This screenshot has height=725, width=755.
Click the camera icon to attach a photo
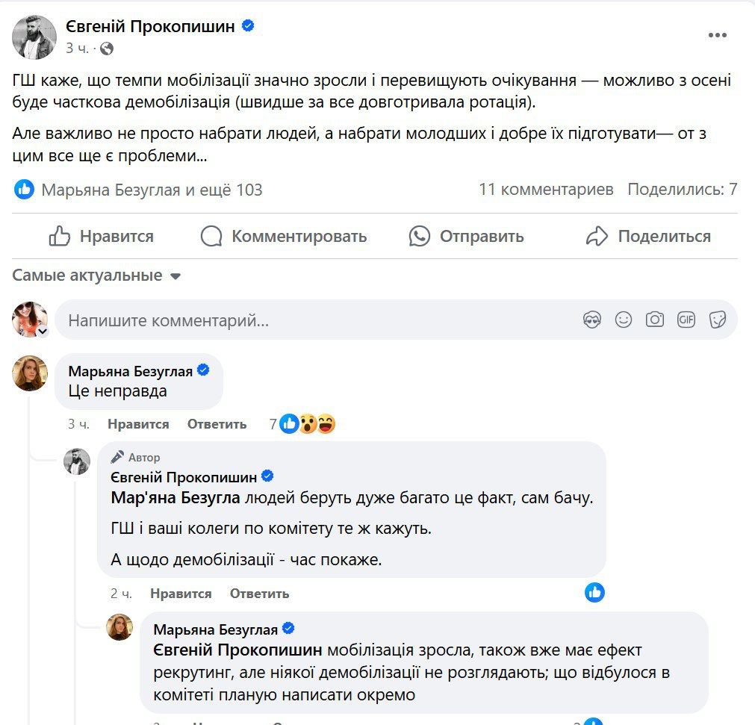655,318
